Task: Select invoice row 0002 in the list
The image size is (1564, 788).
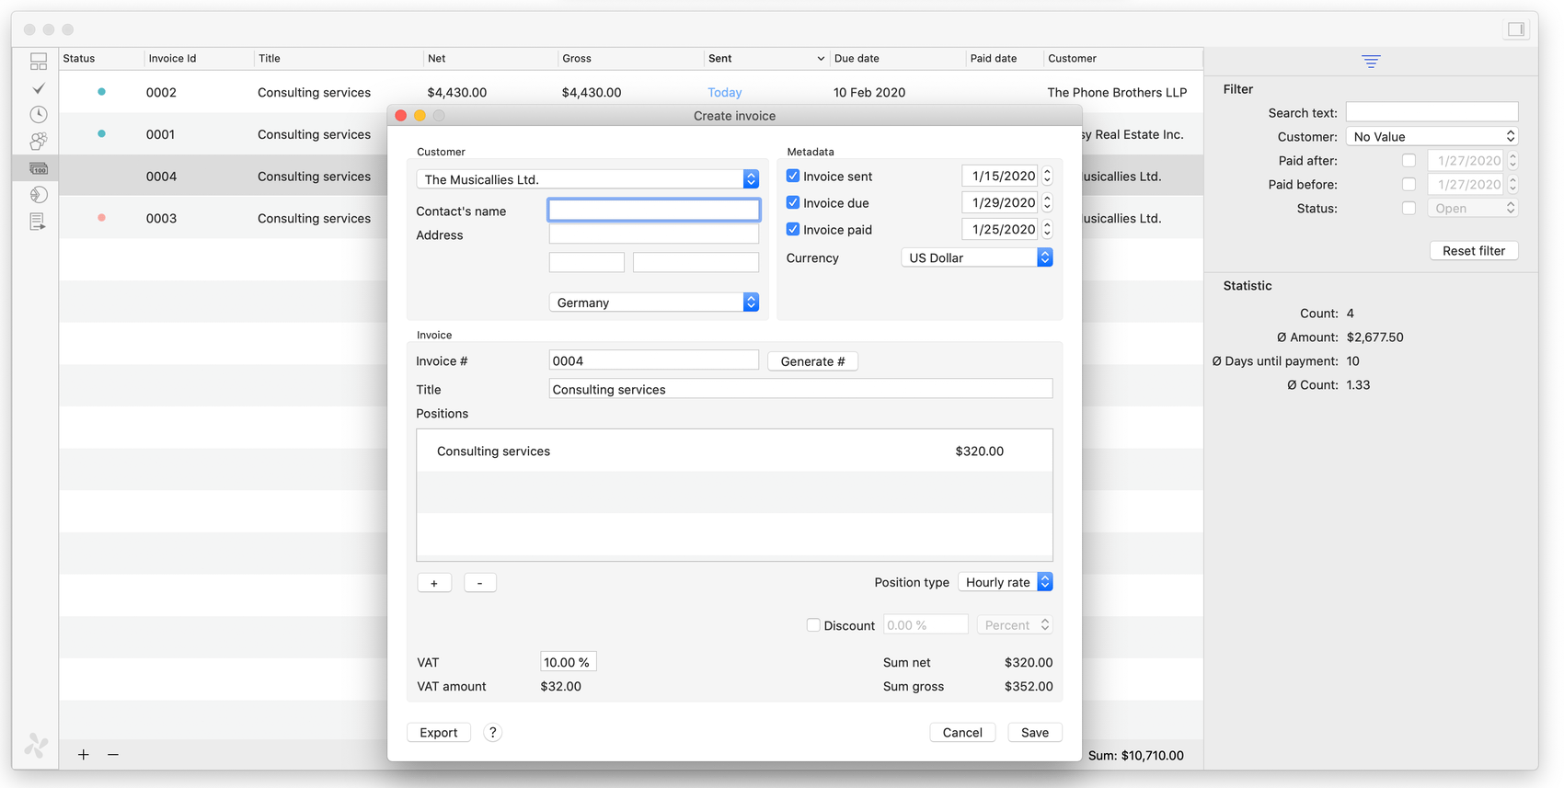Action: point(631,92)
